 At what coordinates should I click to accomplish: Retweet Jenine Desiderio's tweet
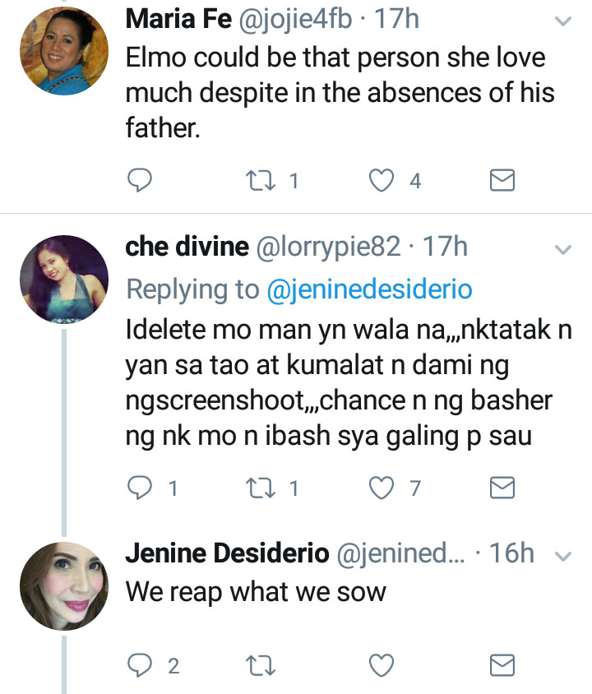262,664
